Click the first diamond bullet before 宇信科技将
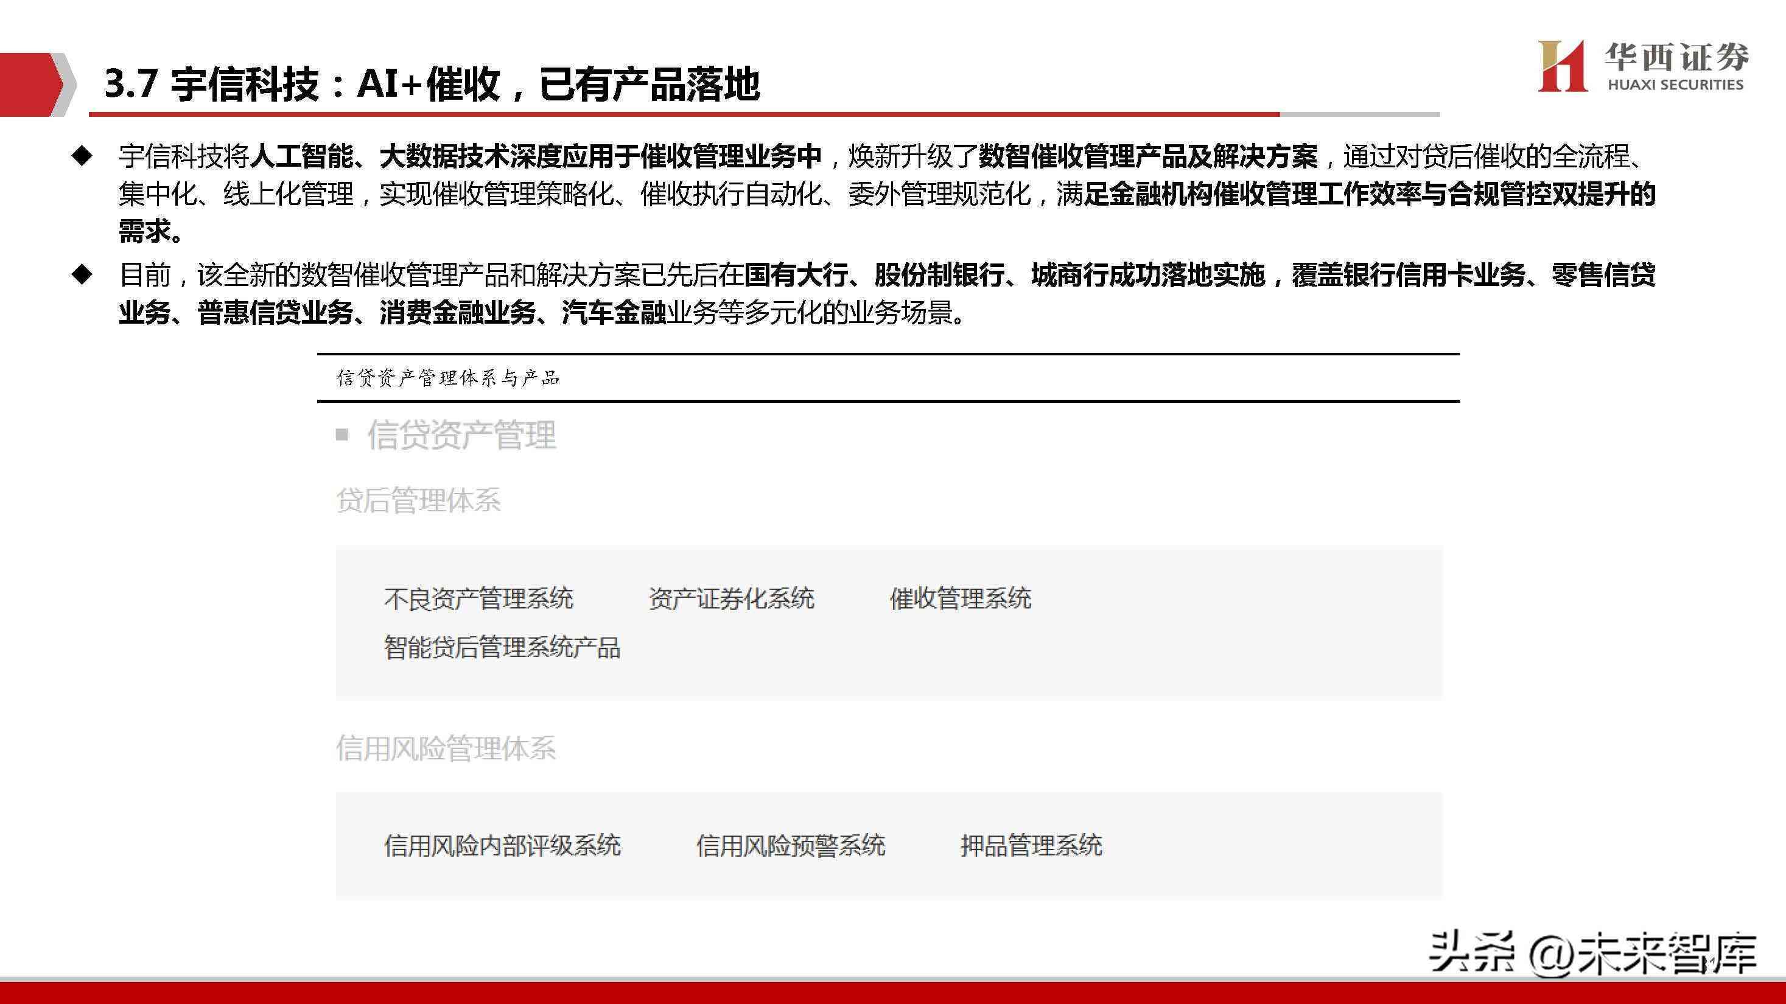The image size is (1786, 1004). pos(82,156)
